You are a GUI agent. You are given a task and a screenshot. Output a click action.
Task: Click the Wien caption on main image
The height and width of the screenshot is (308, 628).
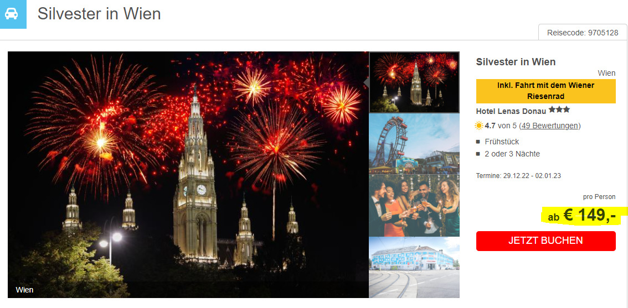(x=24, y=290)
